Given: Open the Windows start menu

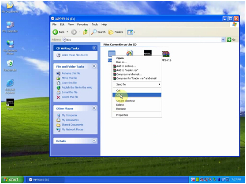Looking at the screenshot, I should pos(12,180).
